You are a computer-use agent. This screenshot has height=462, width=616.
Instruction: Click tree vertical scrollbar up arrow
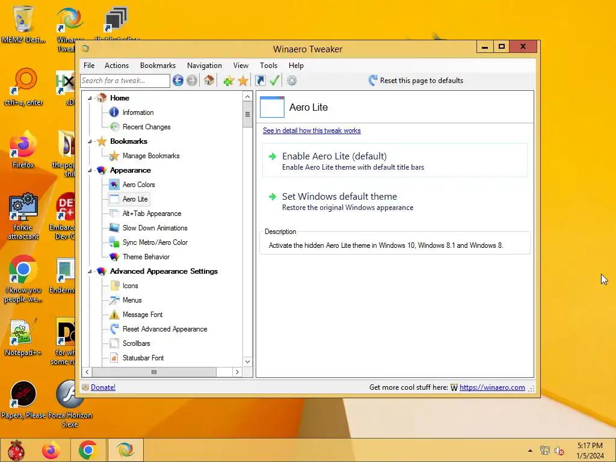click(x=247, y=97)
